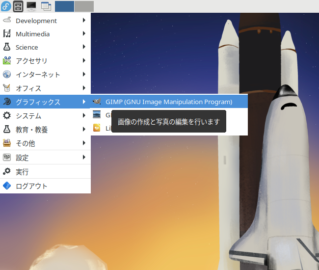This screenshot has width=319, height=270.
Task: Click the ログアウト blue diamond icon
Action: point(7,186)
